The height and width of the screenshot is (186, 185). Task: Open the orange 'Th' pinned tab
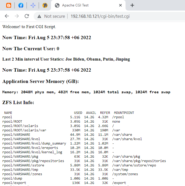pyautogui.click(x=45, y=5)
